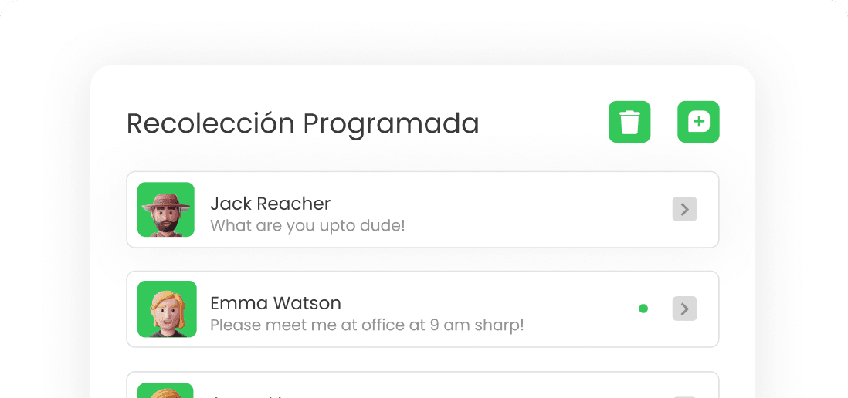Open Jack Reacher's bearded hat avatar

click(x=165, y=210)
